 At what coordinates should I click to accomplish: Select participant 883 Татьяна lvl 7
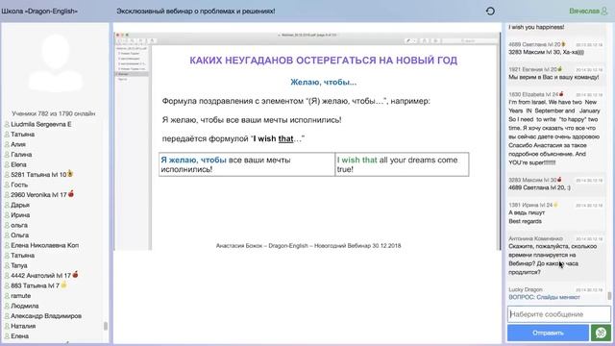tap(35, 285)
